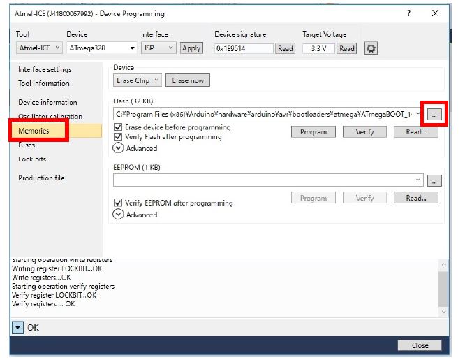The image size is (465, 360).
Task: Open the Tool dropdown showing Atmel-ICE
Action: coord(39,48)
